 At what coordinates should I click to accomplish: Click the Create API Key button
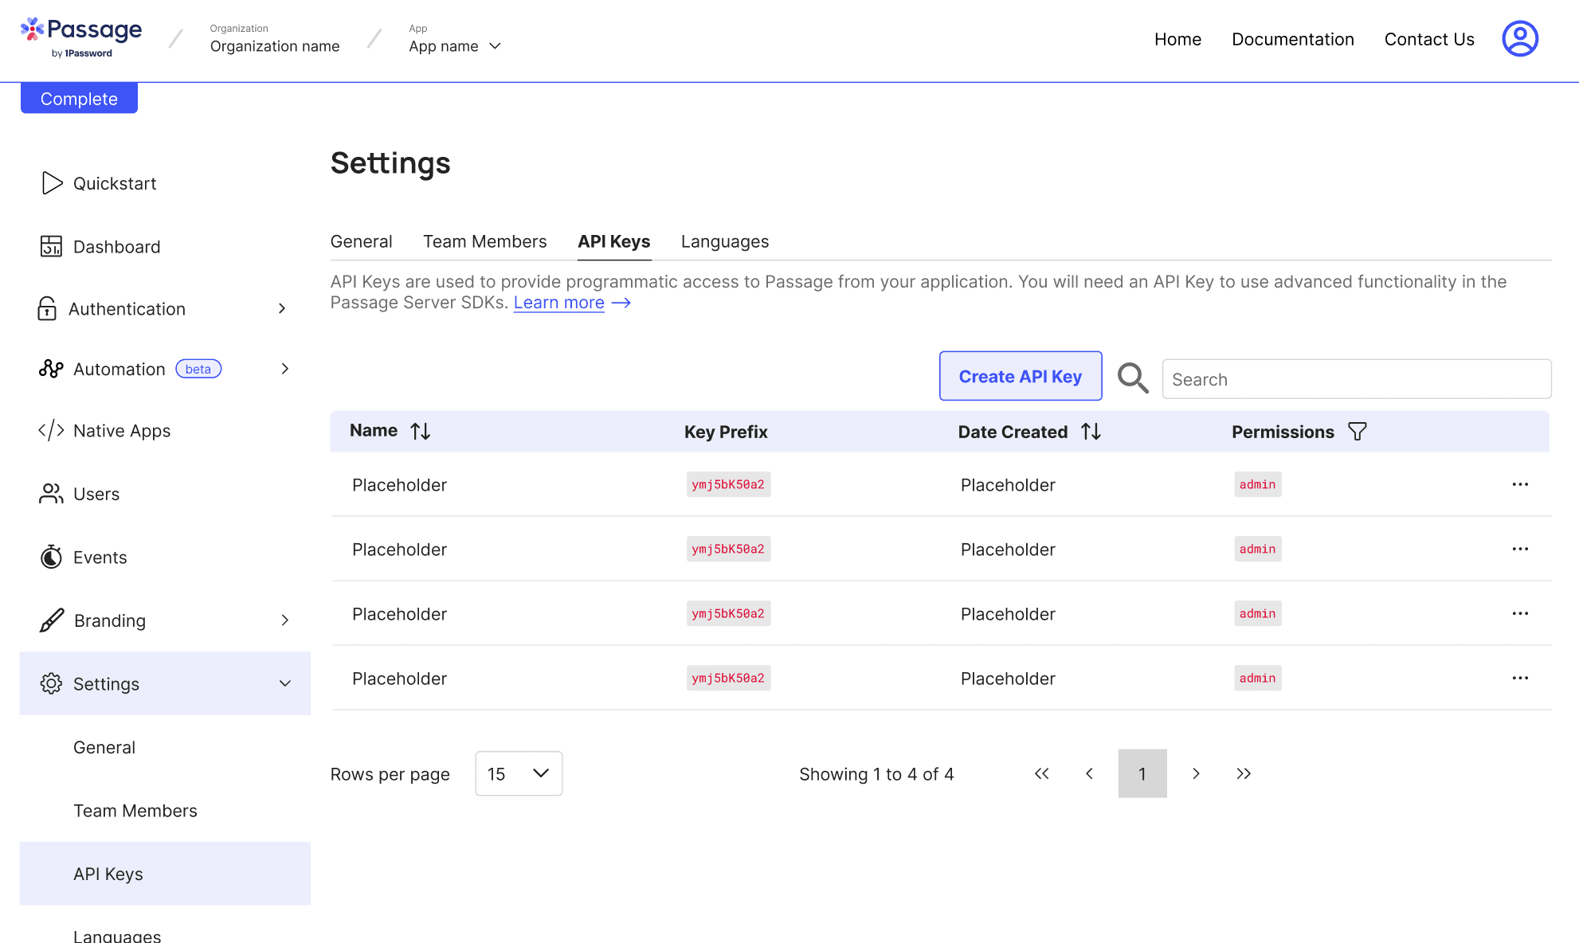click(x=1021, y=376)
